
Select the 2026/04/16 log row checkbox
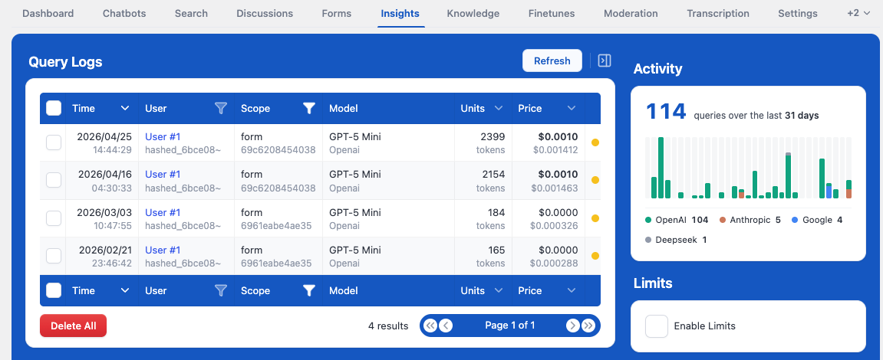[x=54, y=181]
